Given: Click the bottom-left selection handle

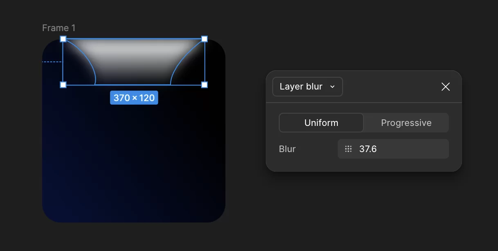Looking at the screenshot, I should (x=63, y=85).
